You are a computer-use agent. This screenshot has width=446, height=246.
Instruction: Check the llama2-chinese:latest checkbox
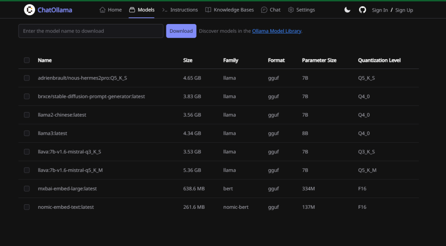click(x=27, y=115)
